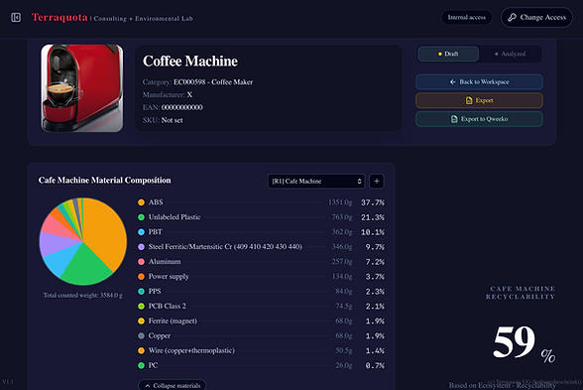Click the purple Steel Ferritic color dot
Image resolution: width=583 pixels, height=390 pixels.
(141, 247)
